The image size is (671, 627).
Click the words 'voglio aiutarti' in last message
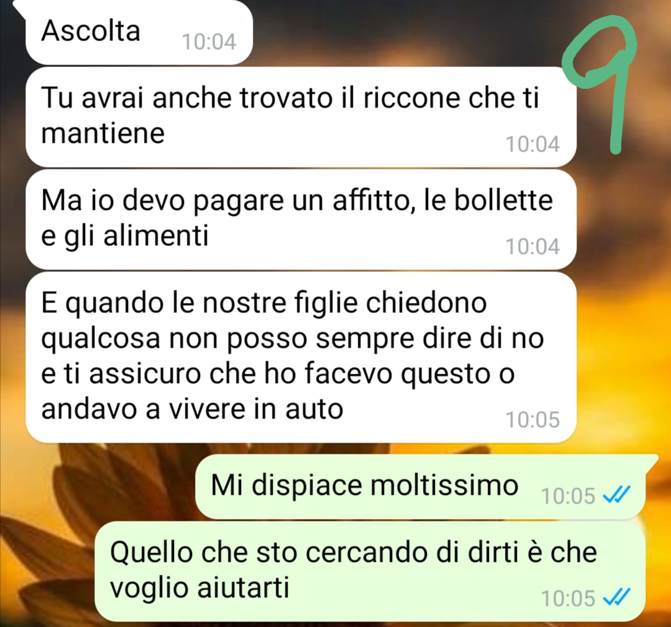(200, 588)
